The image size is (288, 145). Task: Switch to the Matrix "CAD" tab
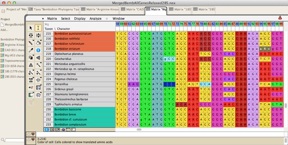(x=131, y=9)
